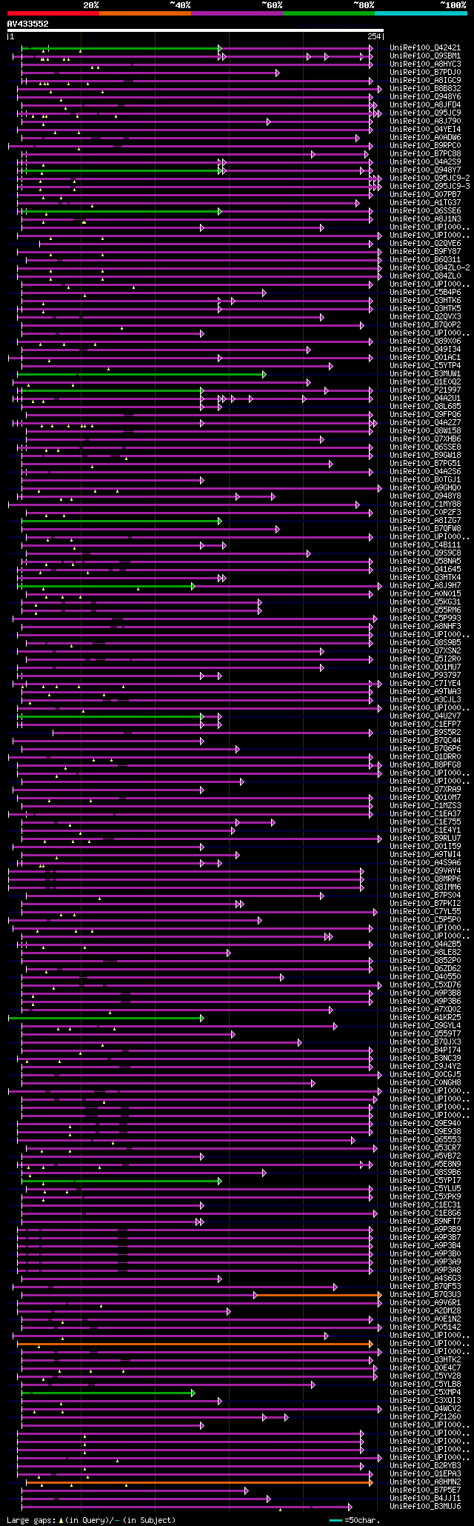Screen dimensions: 474x1526
Task: Select the UniRef100_Q4YEI4 label
Action: (425, 129)
